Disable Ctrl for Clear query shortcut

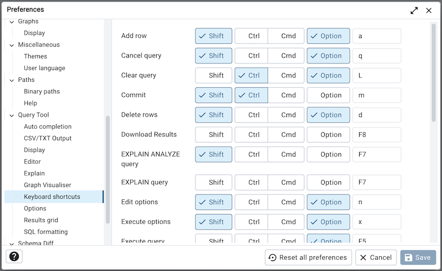coord(252,76)
